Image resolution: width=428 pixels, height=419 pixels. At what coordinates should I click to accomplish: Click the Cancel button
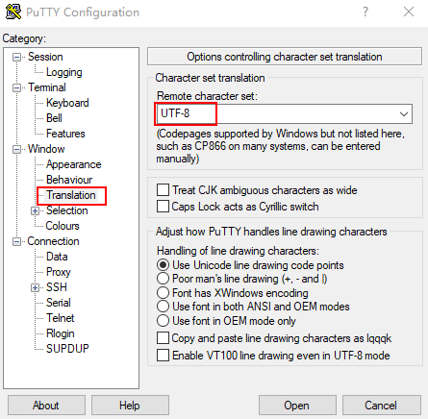[x=382, y=406]
